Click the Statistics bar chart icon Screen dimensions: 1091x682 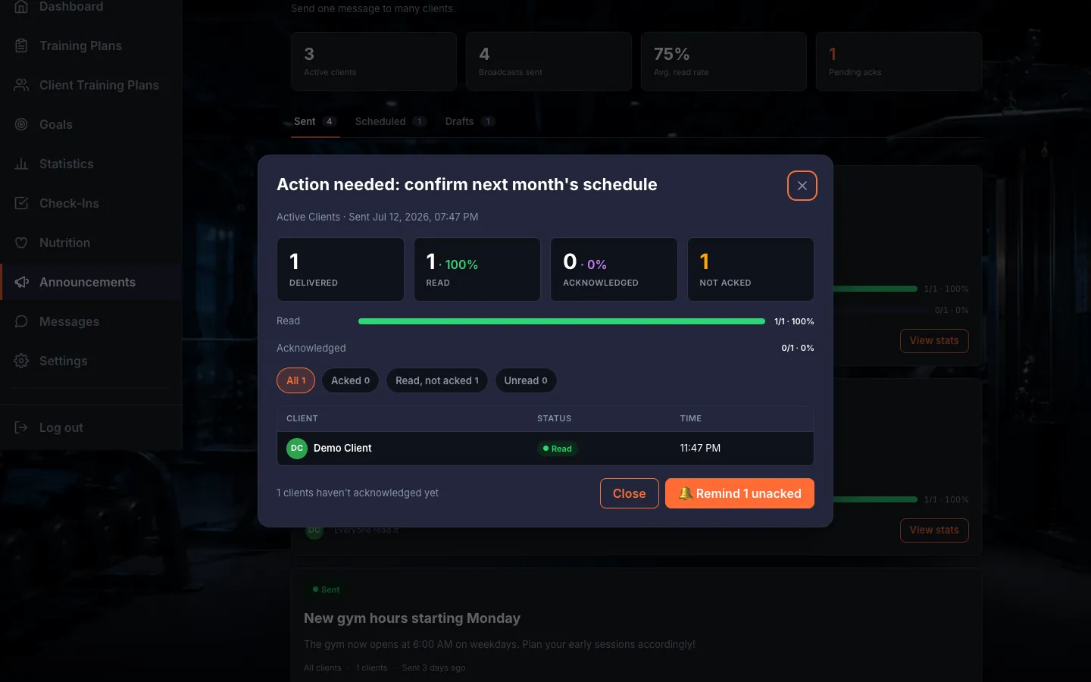pyautogui.click(x=21, y=164)
